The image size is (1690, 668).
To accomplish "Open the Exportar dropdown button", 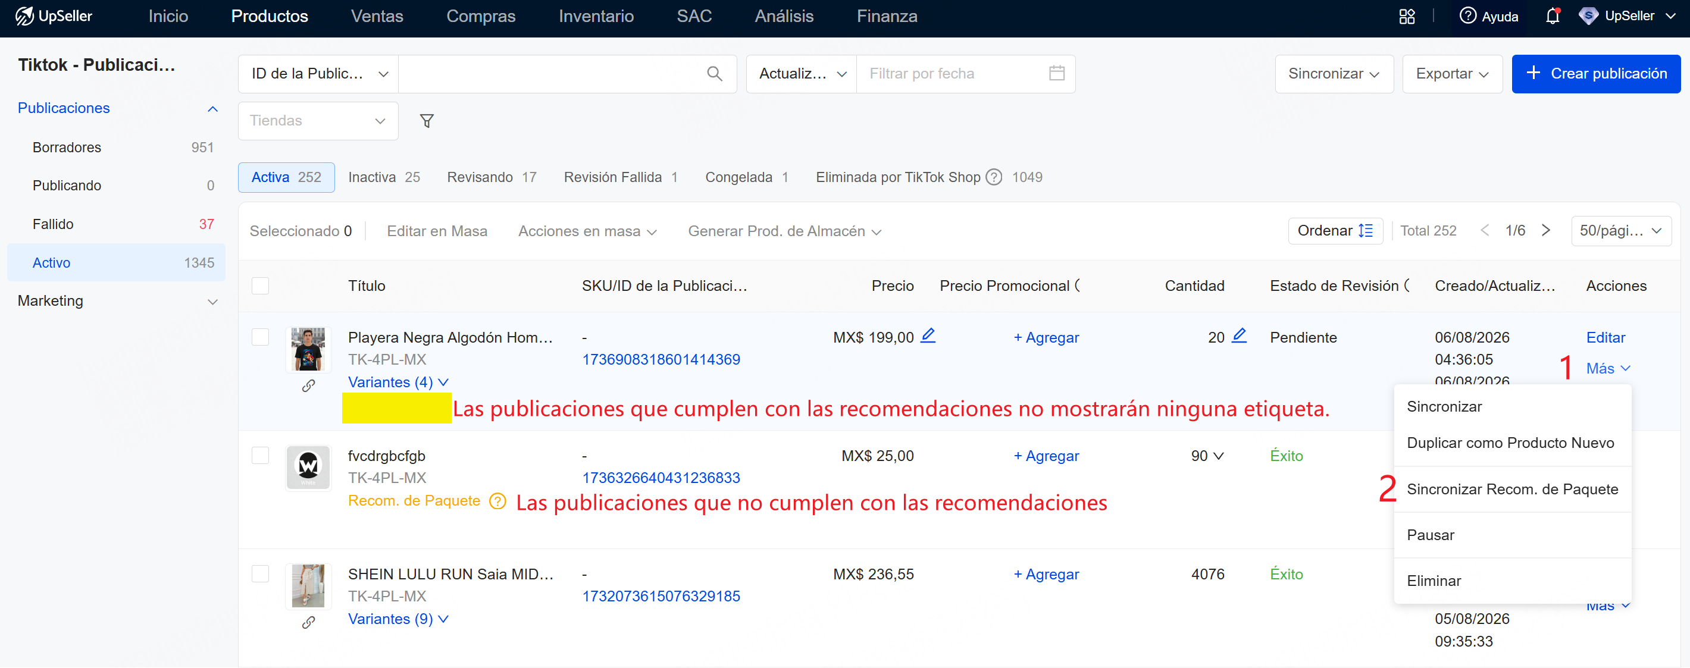I will [1452, 73].
